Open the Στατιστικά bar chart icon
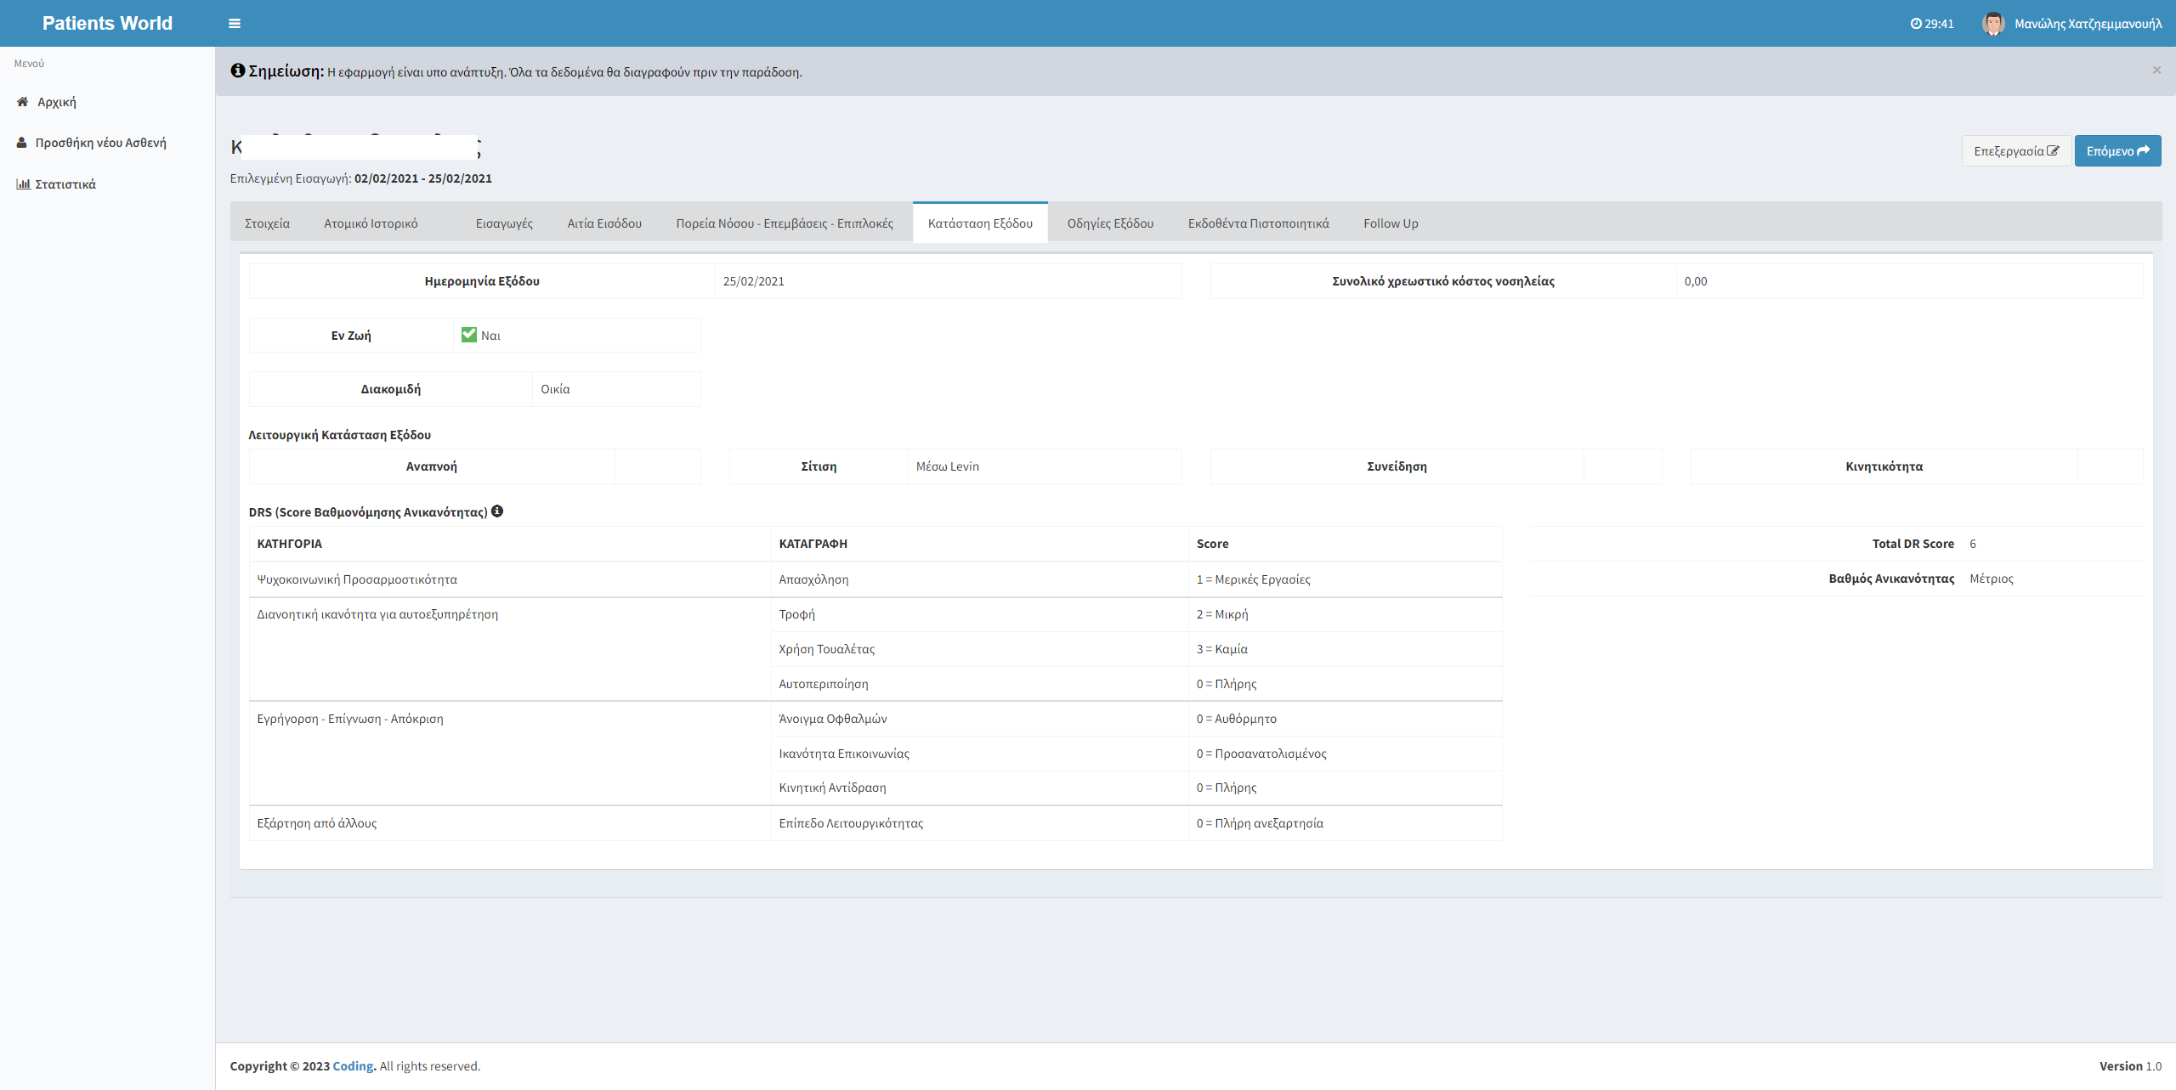This screenshot has width=2176, height=1090. click(x=23, y=184)
